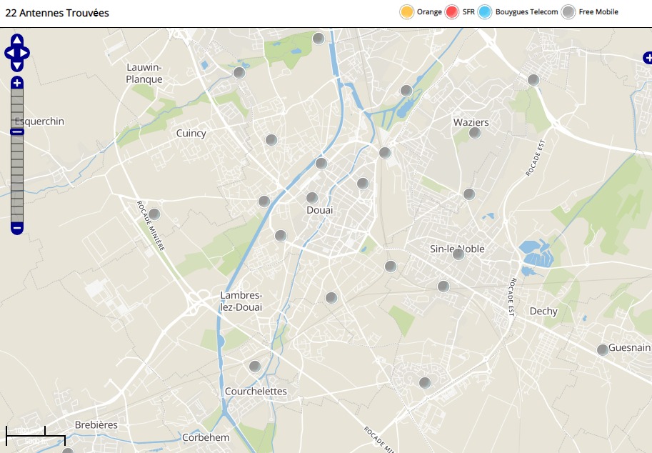652x453 pixels.
Task: Toggle the Bouygues Telecom operator filter
Action: pos(486,12)
